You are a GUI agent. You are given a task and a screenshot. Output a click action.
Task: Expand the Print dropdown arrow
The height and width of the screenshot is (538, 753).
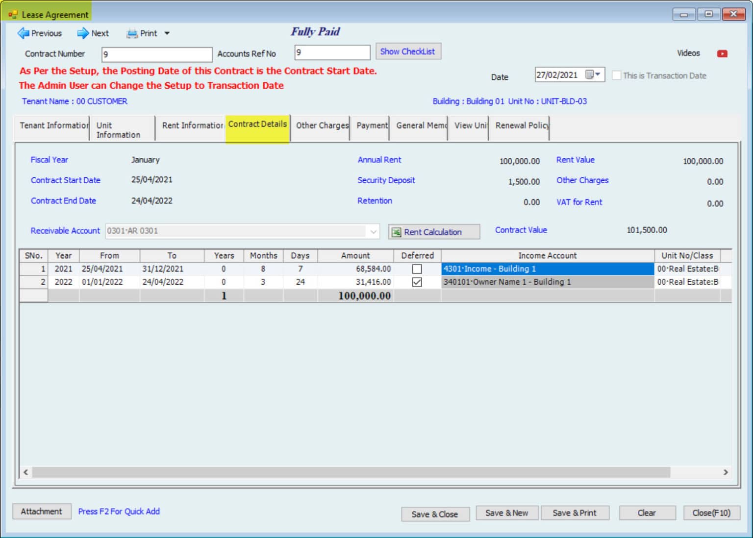(x=167, y=33)
